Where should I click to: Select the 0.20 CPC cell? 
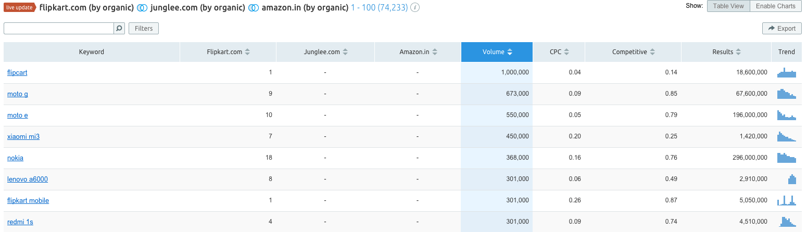[x=559, y=136]
